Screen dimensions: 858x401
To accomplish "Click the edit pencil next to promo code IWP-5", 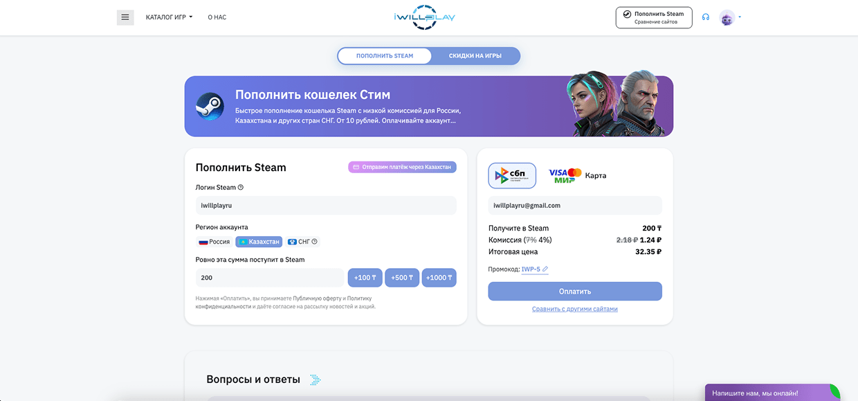I will tap(544, 269).
